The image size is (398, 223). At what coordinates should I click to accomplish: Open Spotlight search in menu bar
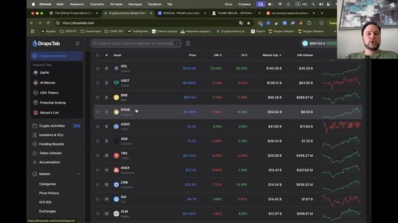coord(313,4)
